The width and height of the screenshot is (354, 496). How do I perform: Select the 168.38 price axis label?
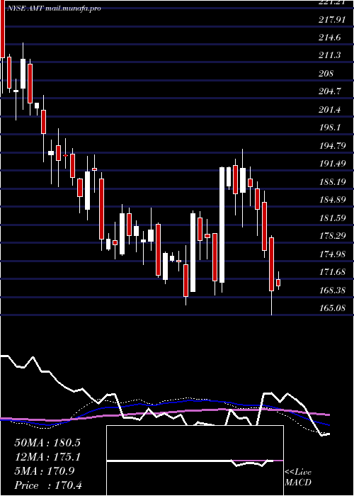(332, 290)
